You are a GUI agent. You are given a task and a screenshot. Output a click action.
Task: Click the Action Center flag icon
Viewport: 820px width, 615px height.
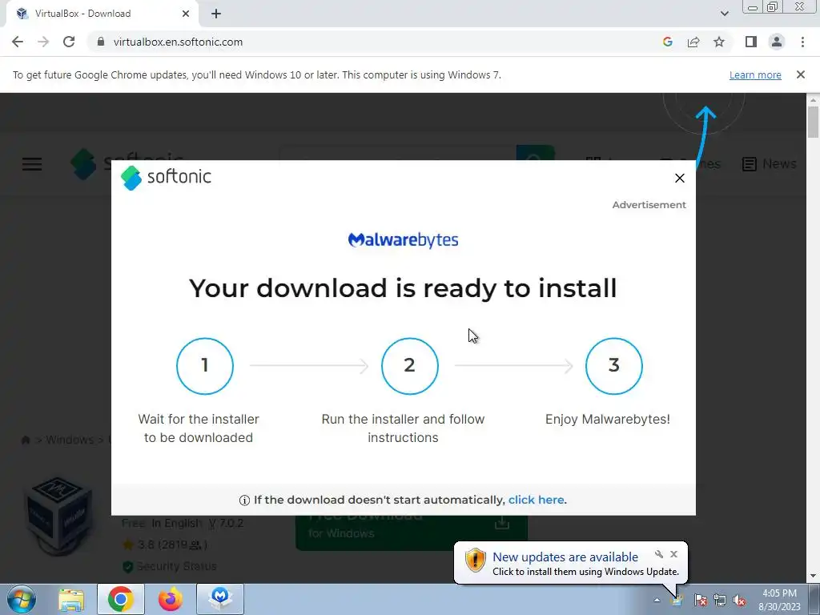coord(700,600)
